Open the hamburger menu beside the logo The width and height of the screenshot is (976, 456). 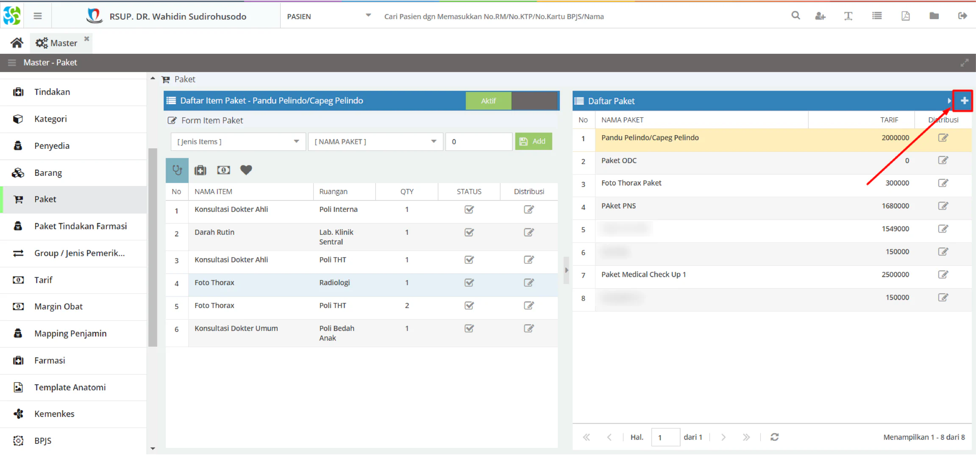38,16
